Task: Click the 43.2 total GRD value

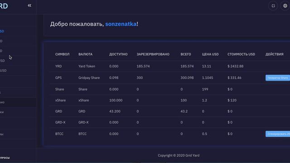Action: coord(184,111)
